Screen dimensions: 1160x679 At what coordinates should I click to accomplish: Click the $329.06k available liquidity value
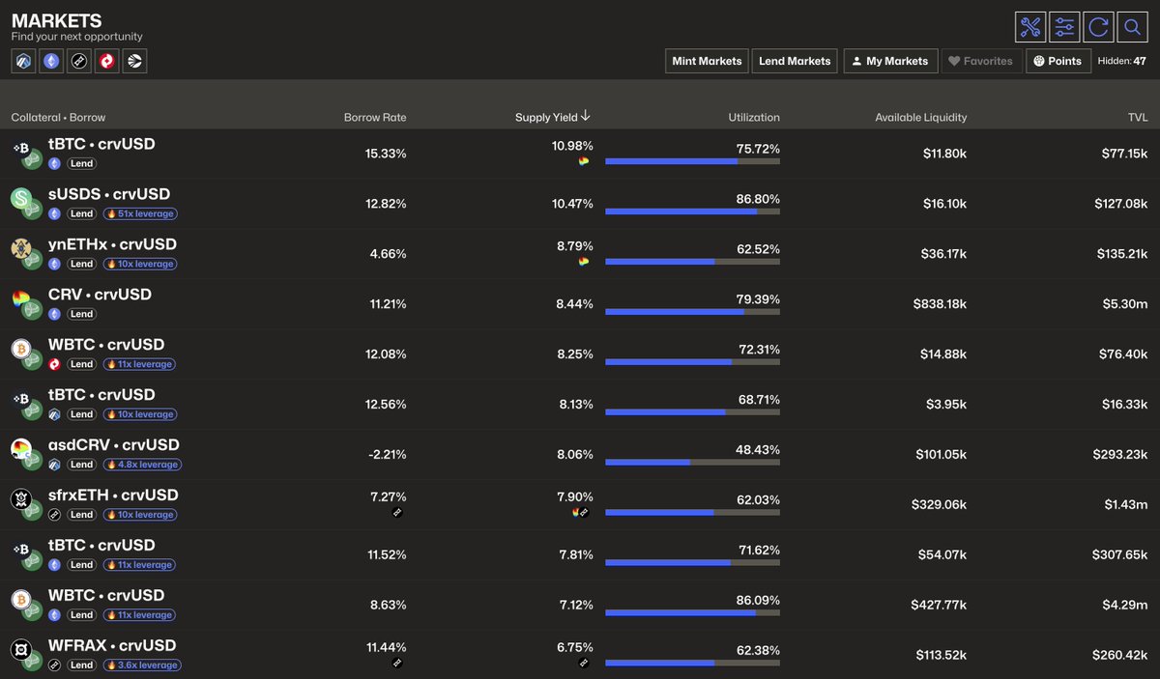[x=940, y=505]
